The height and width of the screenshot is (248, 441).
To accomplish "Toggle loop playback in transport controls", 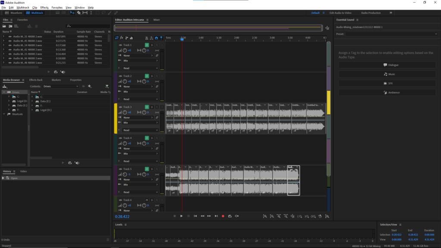I will click(x=230, y=216).
